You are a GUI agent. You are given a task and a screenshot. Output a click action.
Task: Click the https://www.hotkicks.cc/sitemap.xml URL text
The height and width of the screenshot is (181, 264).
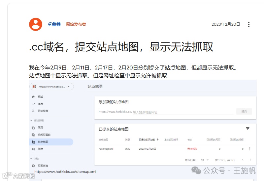tap(65, 172)
